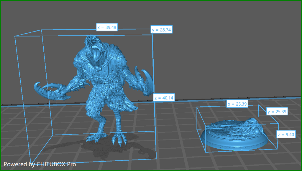Click the z = 9.40 dimension label
This screenshot has width=302, height=171.
(x=286, y=135)
